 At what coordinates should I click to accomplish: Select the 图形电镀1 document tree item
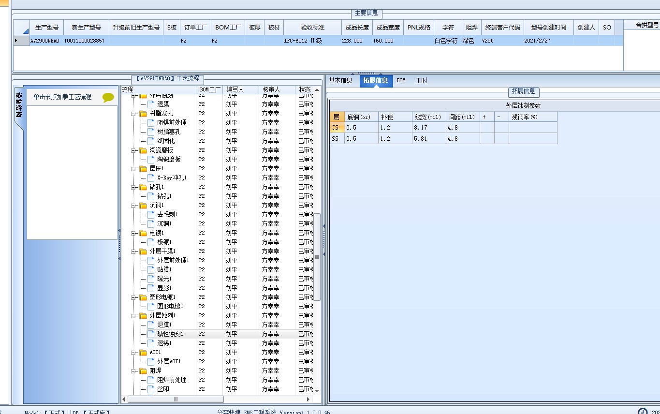click(x=170, y=306)
